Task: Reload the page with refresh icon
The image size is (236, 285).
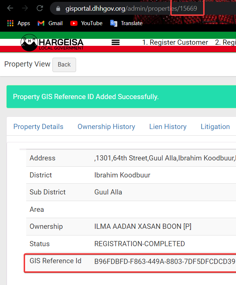Action: coord(40,8)
